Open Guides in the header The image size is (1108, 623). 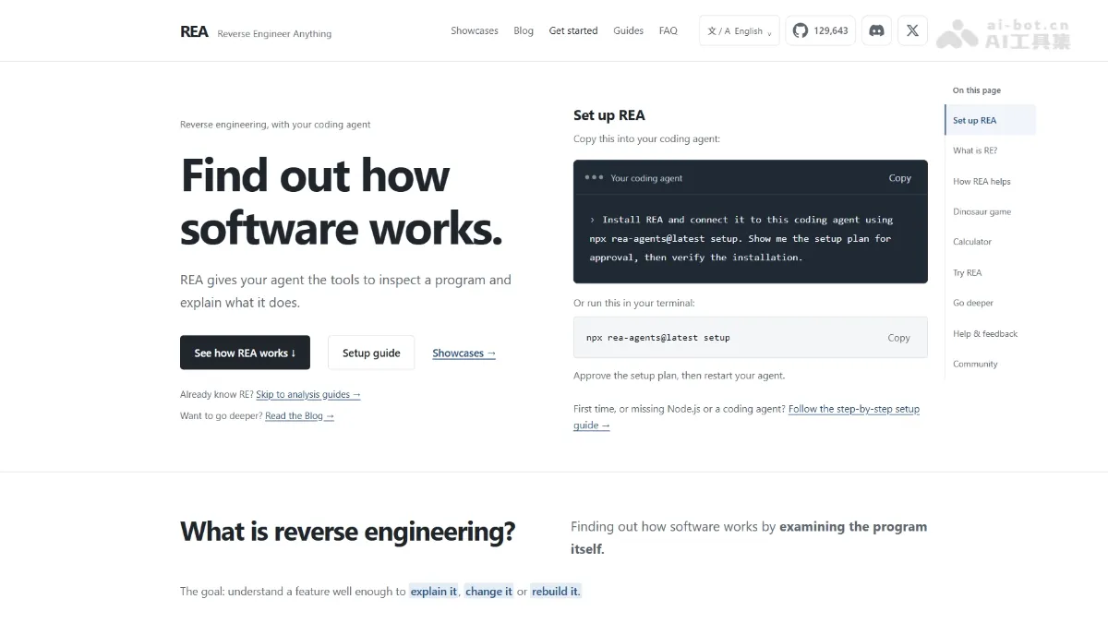[x=628, y=30]
